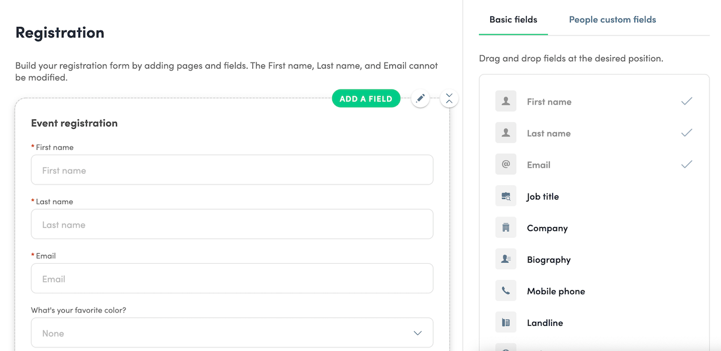Focus the Email input field
Viewport: 721px width, 351px height.
click(x=232, y=279)
